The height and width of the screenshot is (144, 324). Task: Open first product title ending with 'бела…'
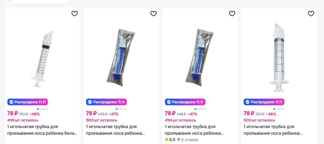[x=42, y=130]
